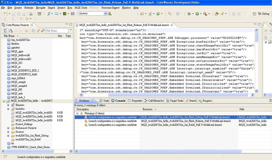Screen dimensions: 272x160
Task: Open the (Active) build configuration combo box
Action: pos(93,13)
